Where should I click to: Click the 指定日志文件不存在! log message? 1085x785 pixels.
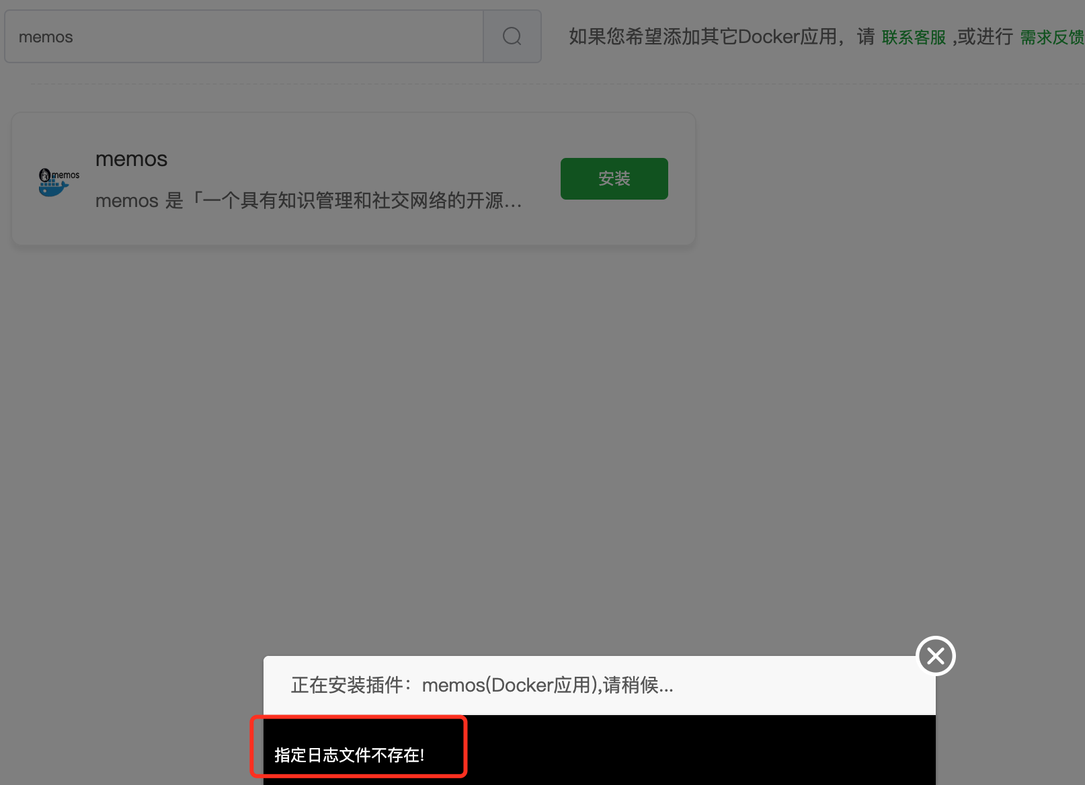point(350,755)
